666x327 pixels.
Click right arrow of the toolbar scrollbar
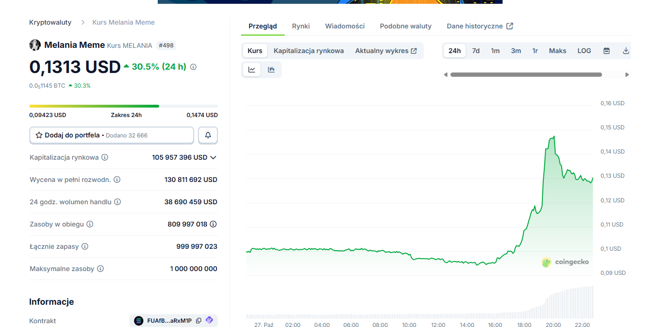[x=627, y=74]
